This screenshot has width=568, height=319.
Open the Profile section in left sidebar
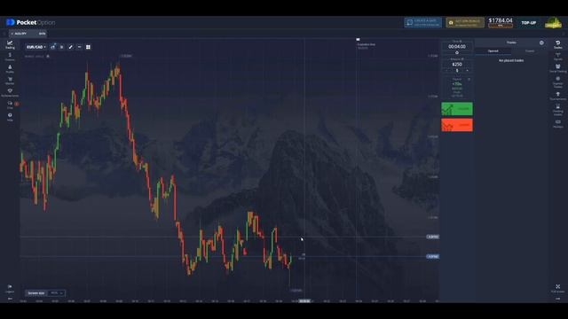pyautogui.click(x=10, y=69)
